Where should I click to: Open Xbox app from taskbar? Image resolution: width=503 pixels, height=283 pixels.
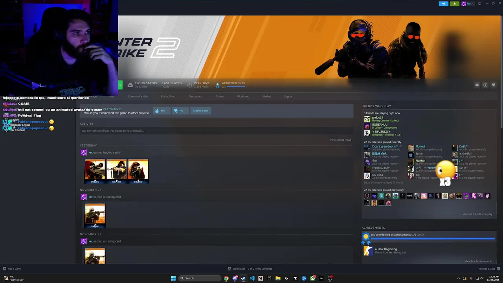tap(312, 278)
